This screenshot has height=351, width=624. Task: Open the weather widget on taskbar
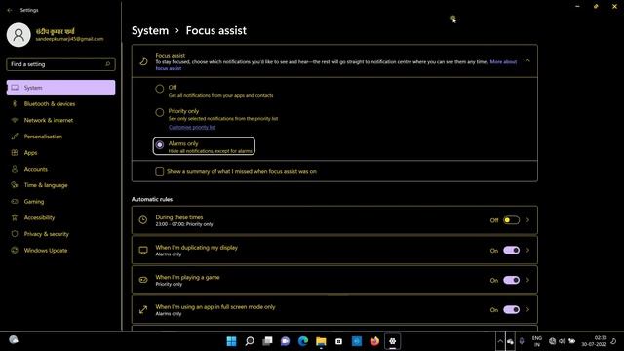[14, 340]
